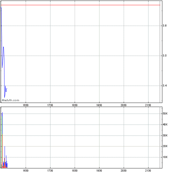The height and width of the screenshot is (173, 173).
Task: Click the red previous-close line in price chart
Action: click(x=80, y=5)
